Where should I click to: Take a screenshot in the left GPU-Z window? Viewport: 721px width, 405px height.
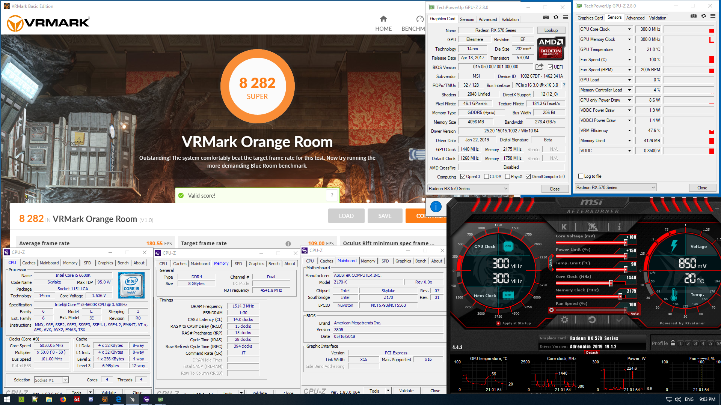[x=546, y=17]
